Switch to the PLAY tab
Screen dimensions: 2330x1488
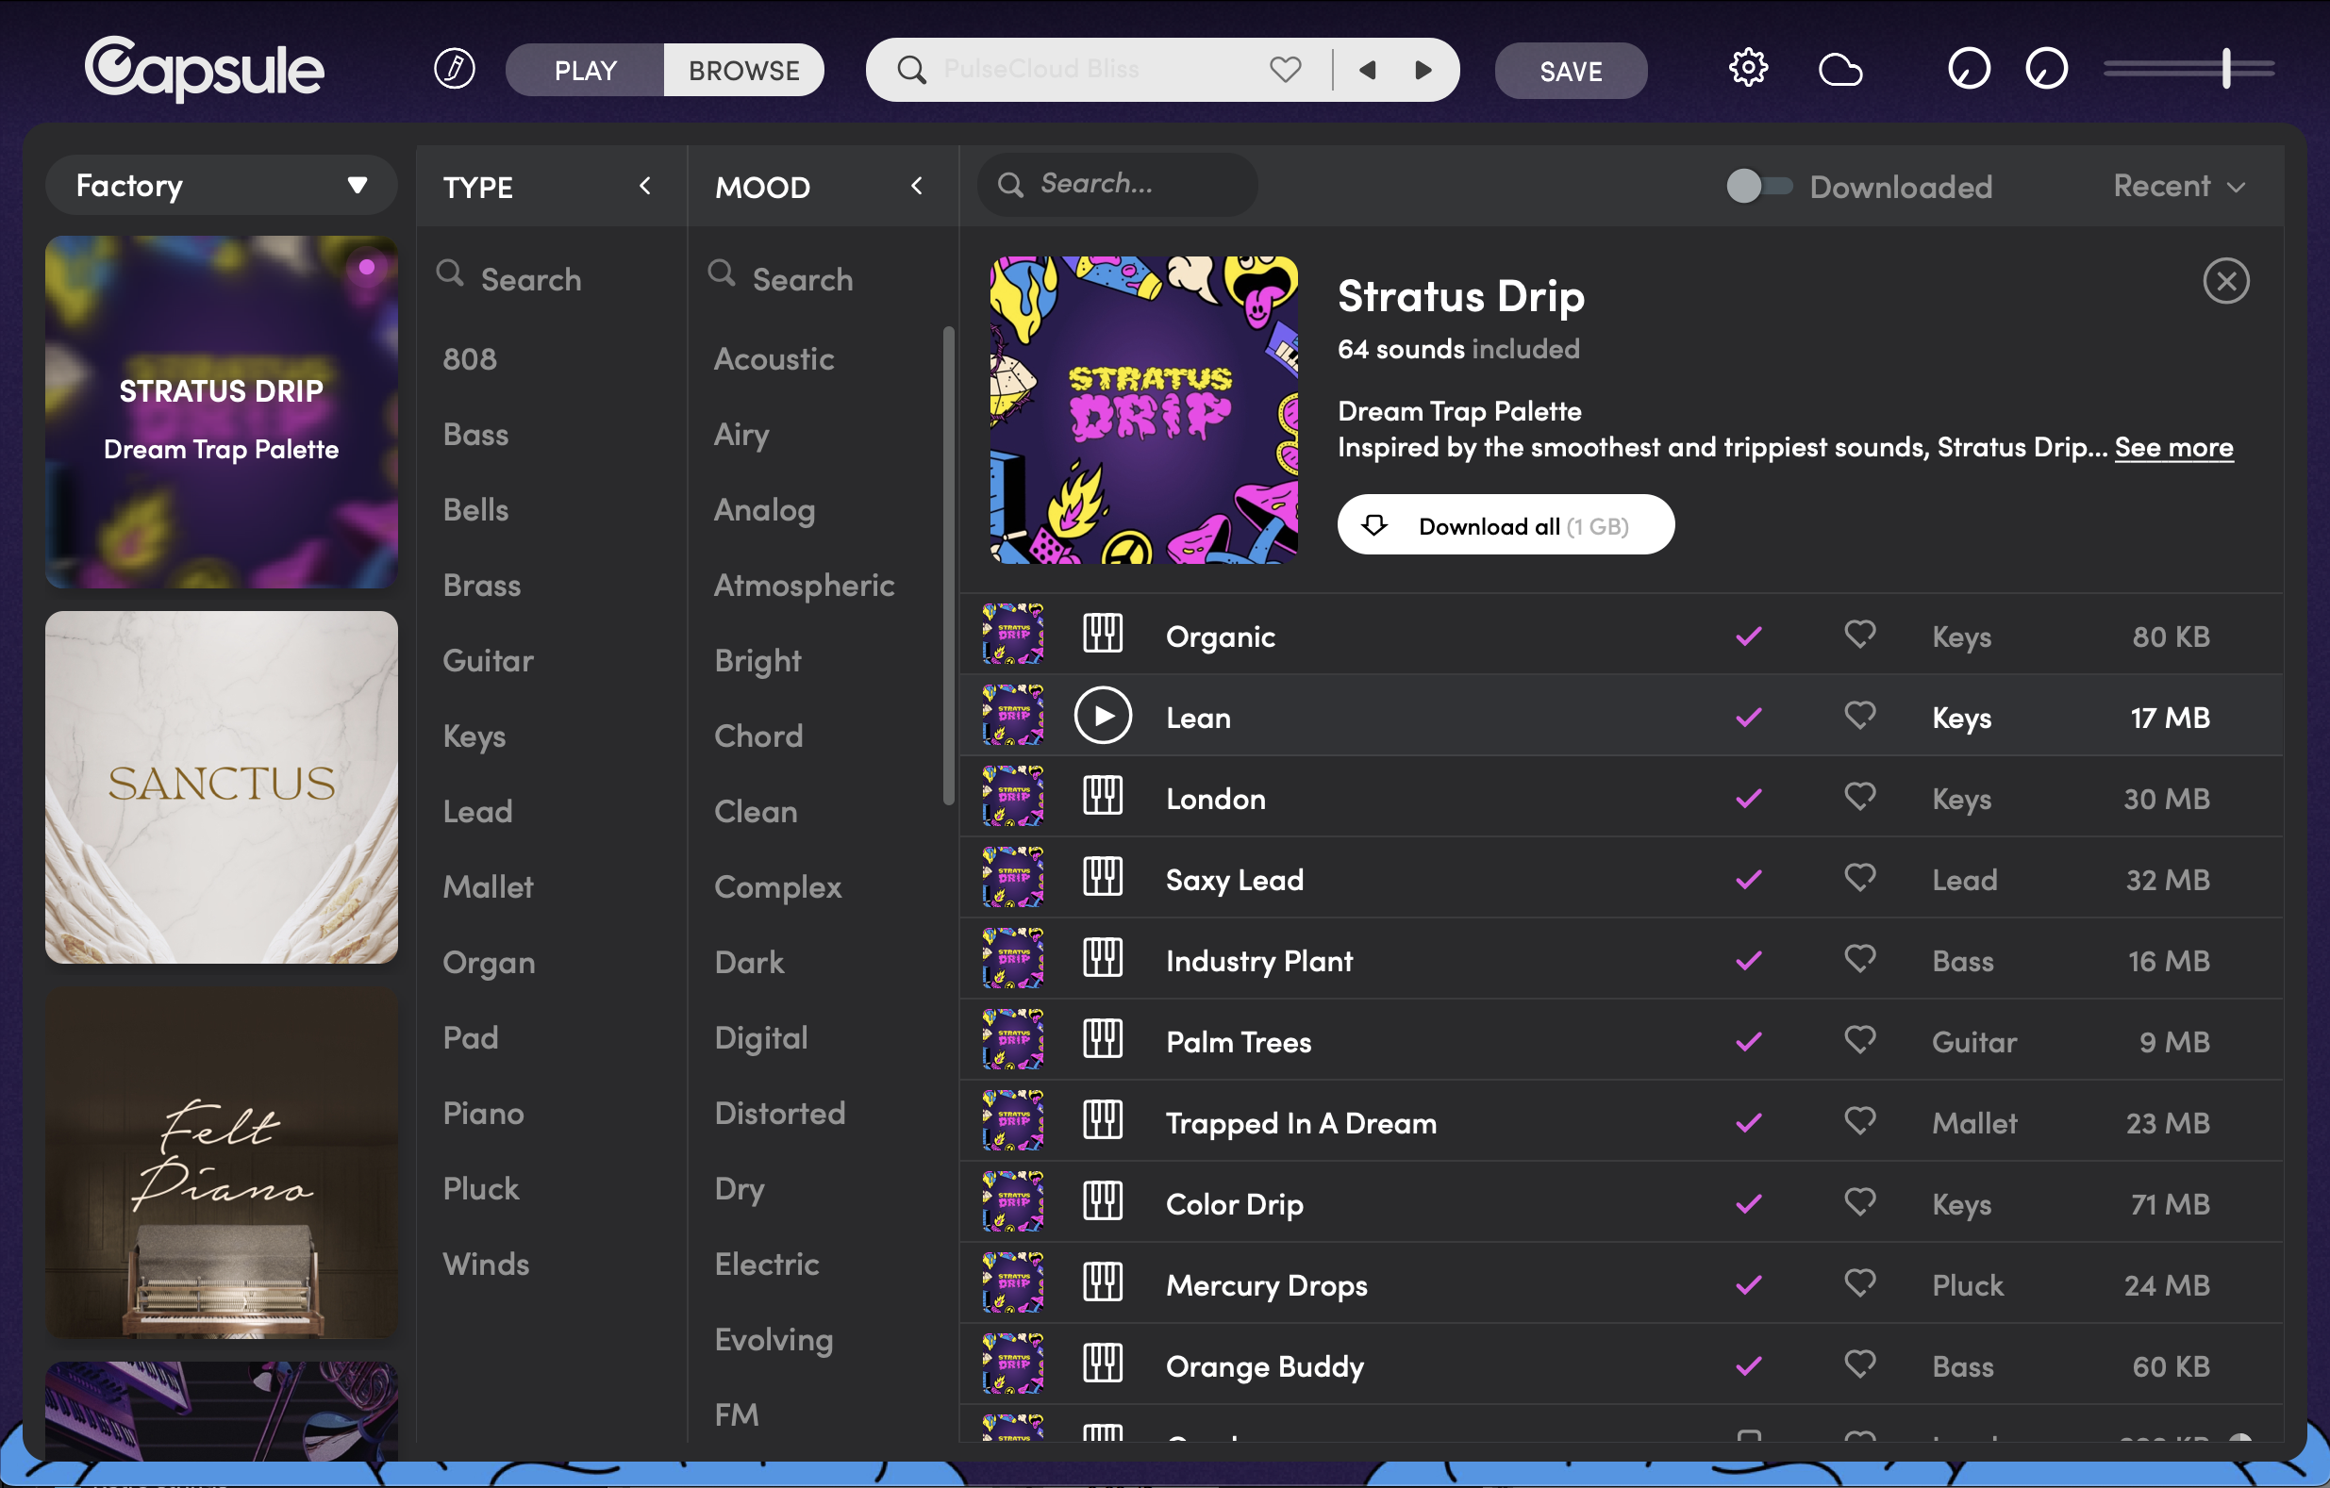585,70
